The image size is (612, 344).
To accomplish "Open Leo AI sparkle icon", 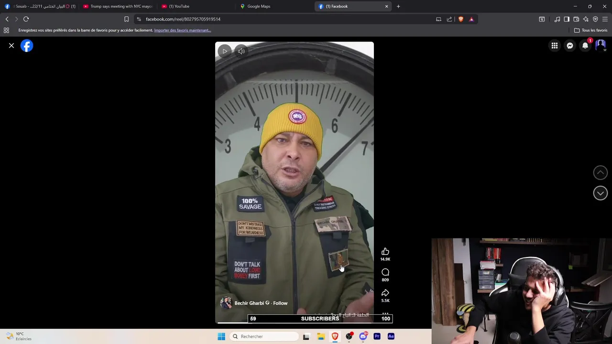I will 586,19.
